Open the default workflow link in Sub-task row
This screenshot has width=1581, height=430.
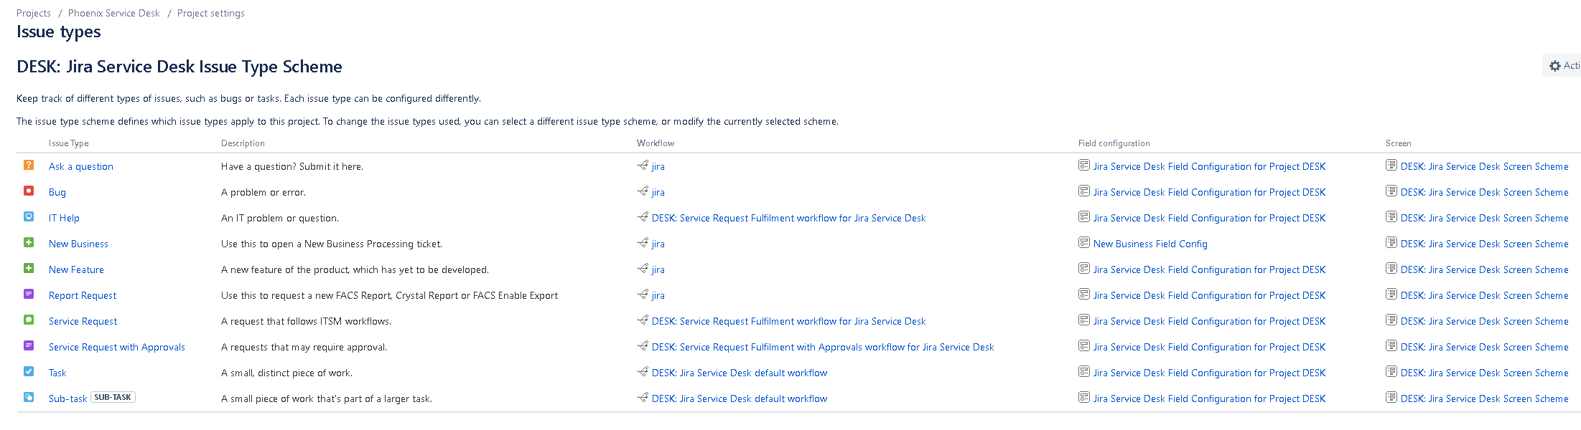(x=740, y=398)
